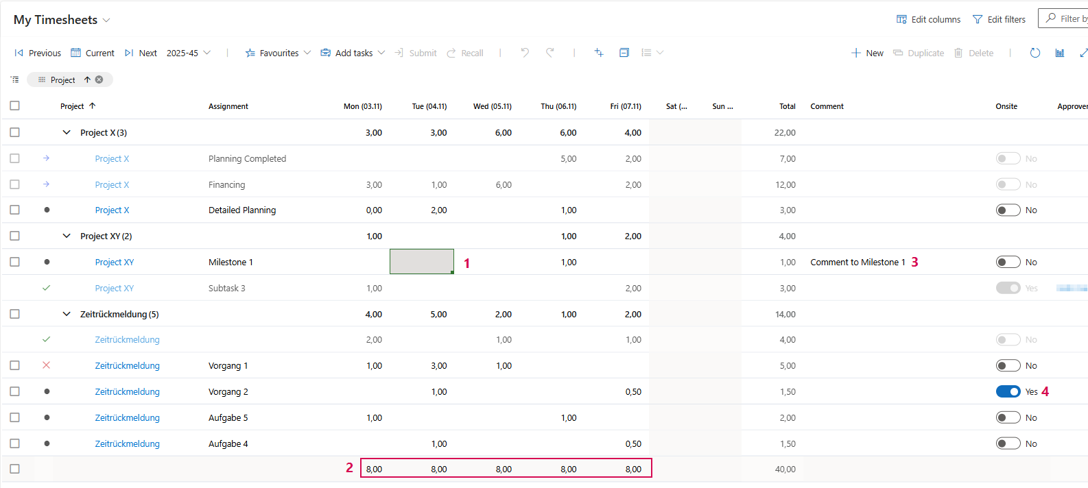Screen dimensions: 1088x488
Task: Click the undo arrow icon in toolbar
Action: (525, 53)
